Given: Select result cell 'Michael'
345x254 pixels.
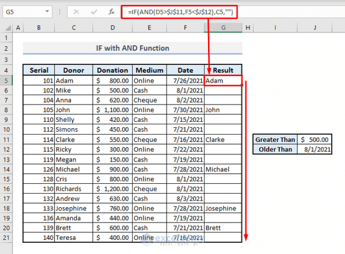Looking at the screenshot, I should (223, 169).
